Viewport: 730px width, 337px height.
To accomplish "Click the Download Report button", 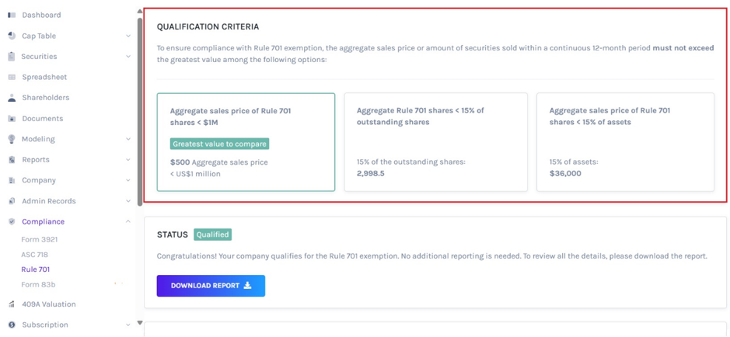I will click(x=211, y=286).
